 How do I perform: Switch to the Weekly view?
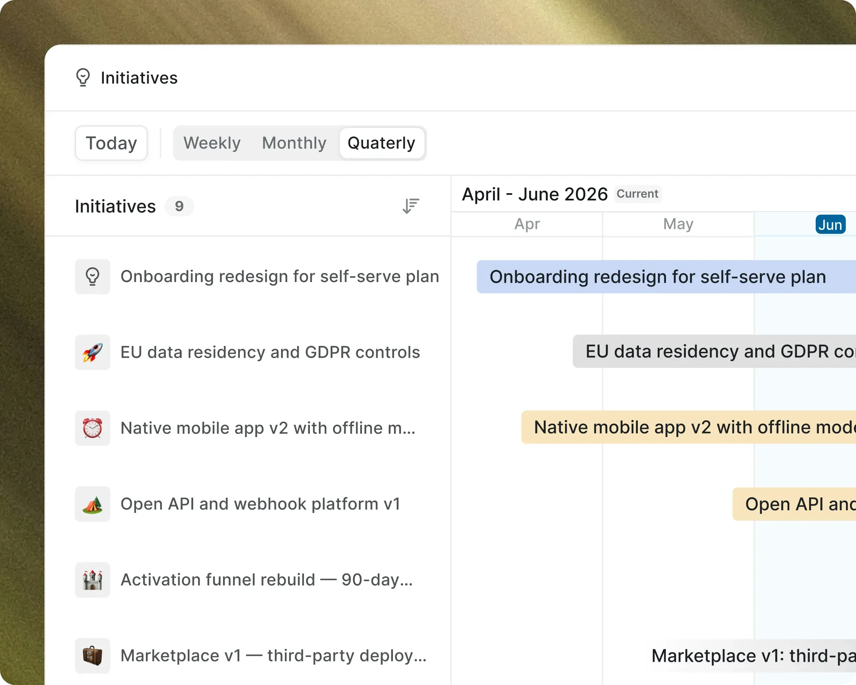[x=212, y=143]
